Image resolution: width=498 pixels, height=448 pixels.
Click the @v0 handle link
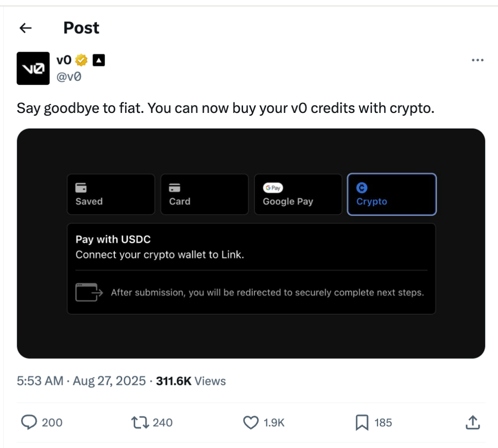69,77
